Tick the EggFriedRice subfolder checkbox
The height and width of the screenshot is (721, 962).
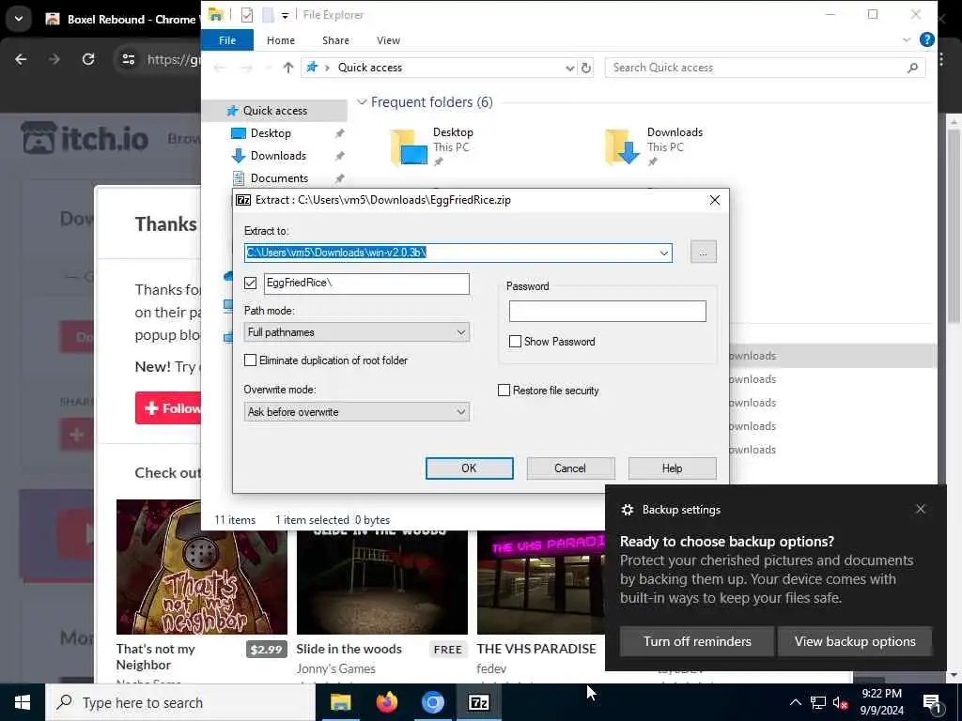250,283
